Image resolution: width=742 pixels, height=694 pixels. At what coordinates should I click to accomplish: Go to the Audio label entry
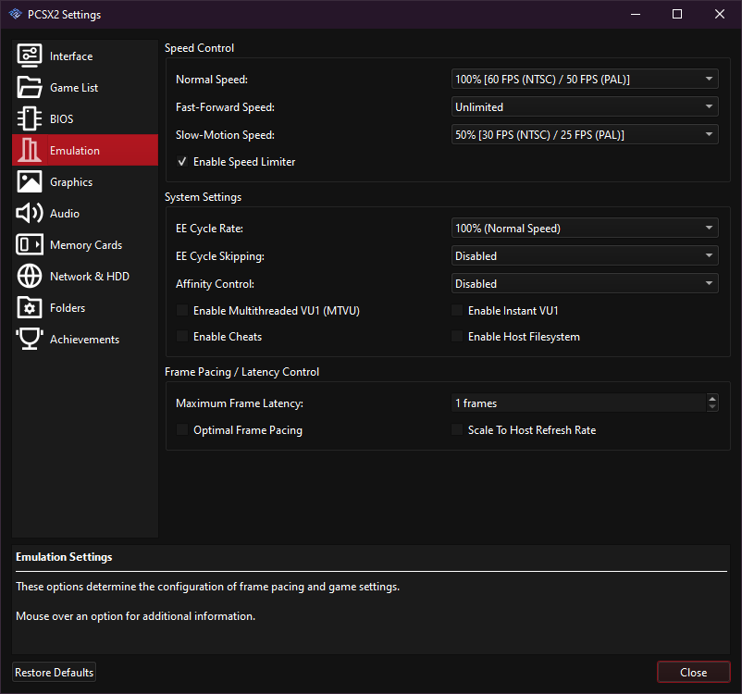pyautogui.click(x=65, y=214)
